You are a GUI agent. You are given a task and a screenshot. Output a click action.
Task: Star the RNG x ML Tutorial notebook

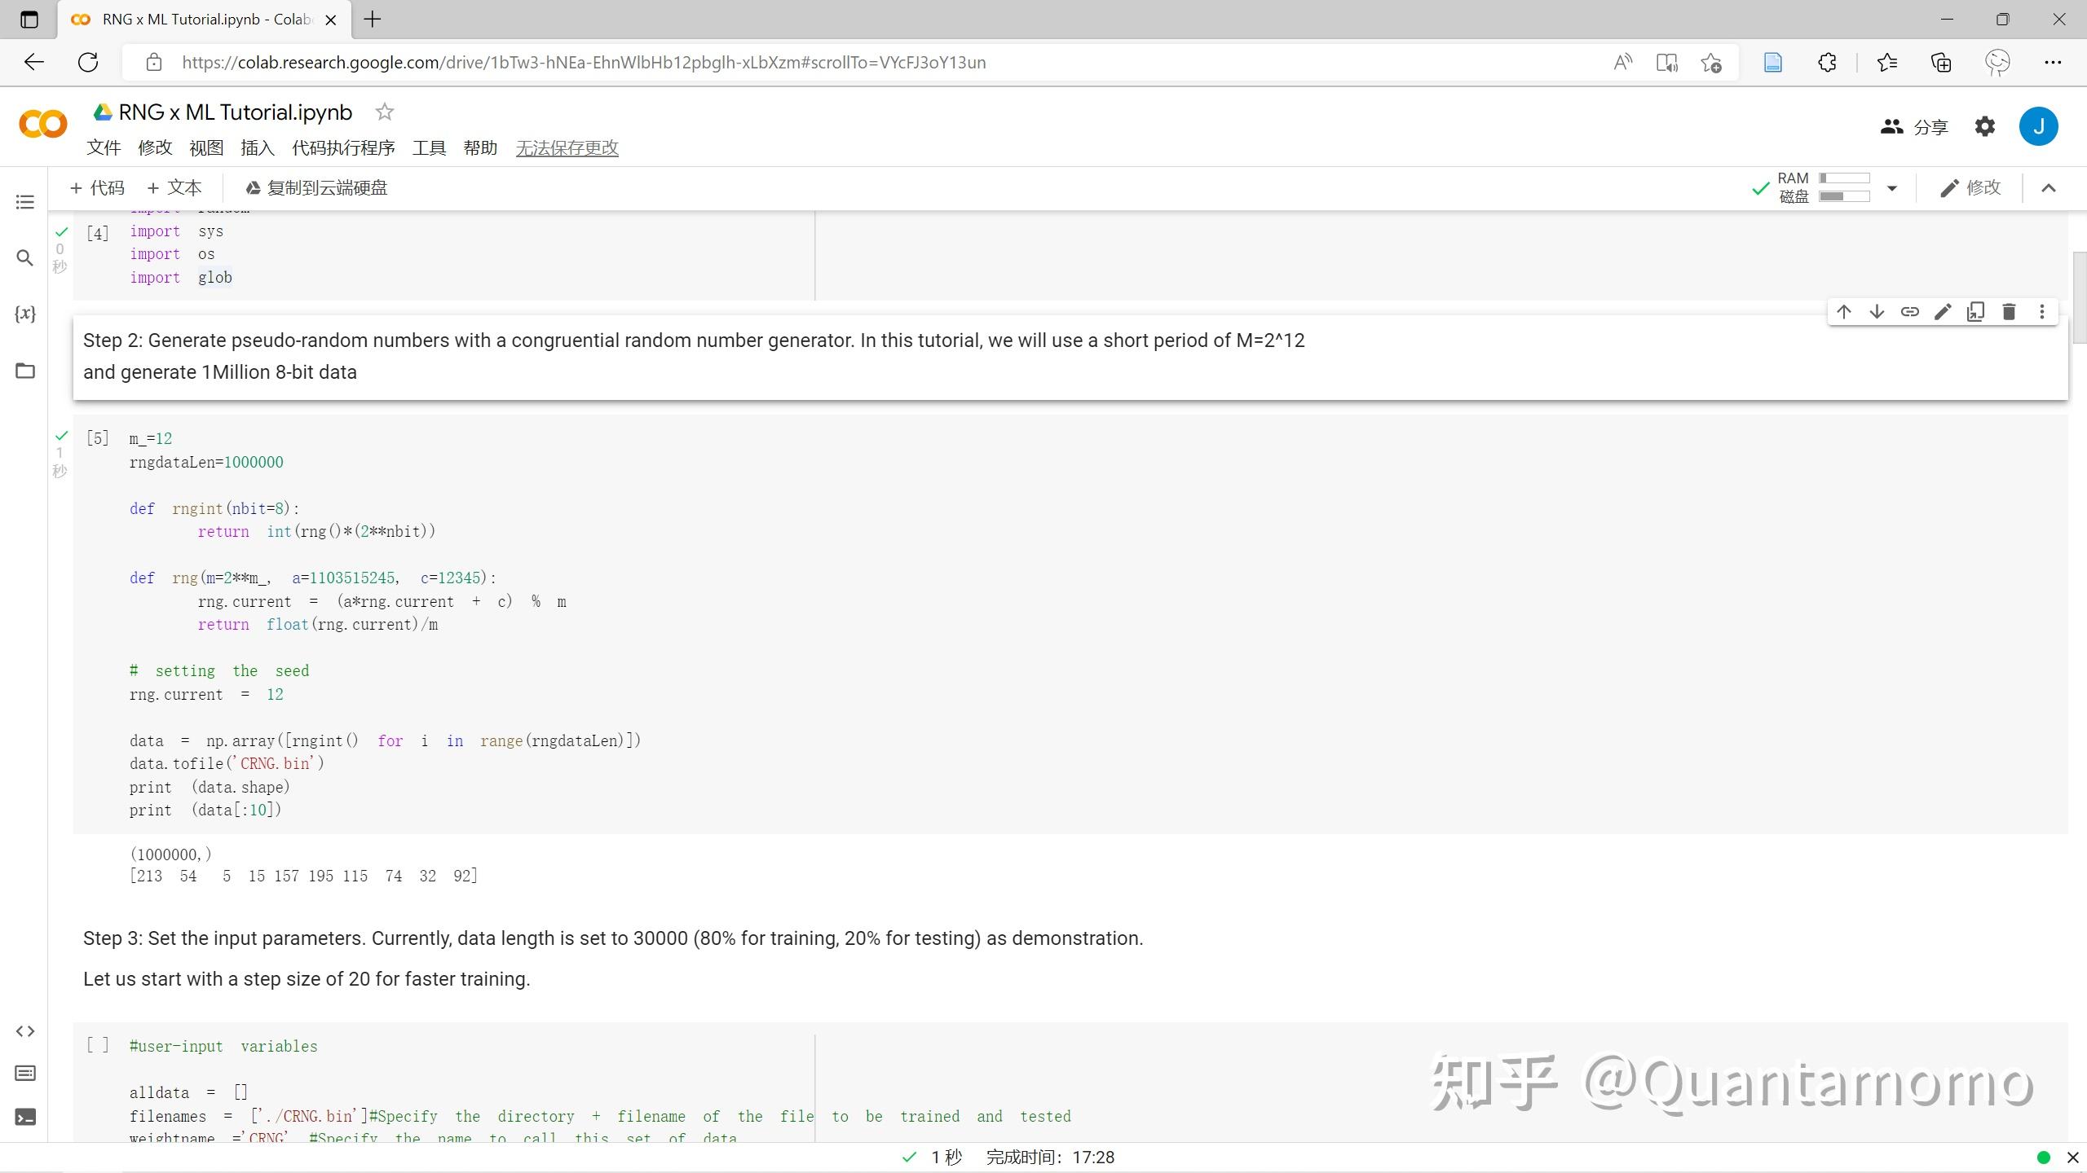point(384,112)
